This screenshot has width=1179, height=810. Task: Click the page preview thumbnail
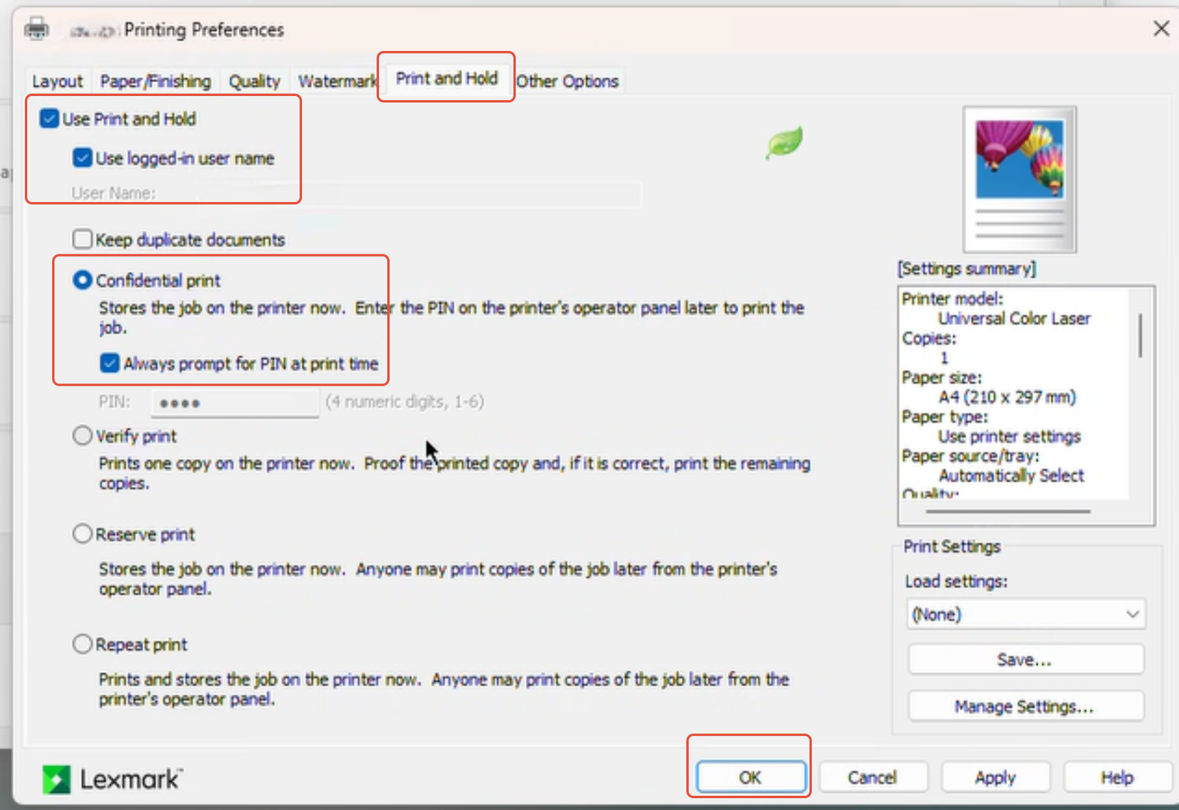pyautogui.click(x=1020, y=180)
